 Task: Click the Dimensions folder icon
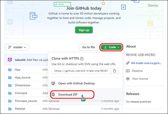[x=10, y=85]
